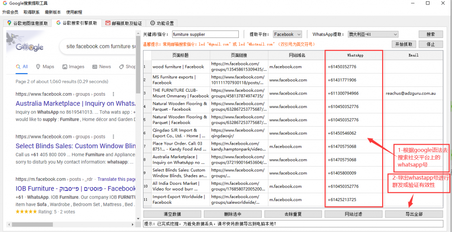Select the Import-Export Worldwide title cell
This screenshot has width=452, height=232.
point(181,199)
